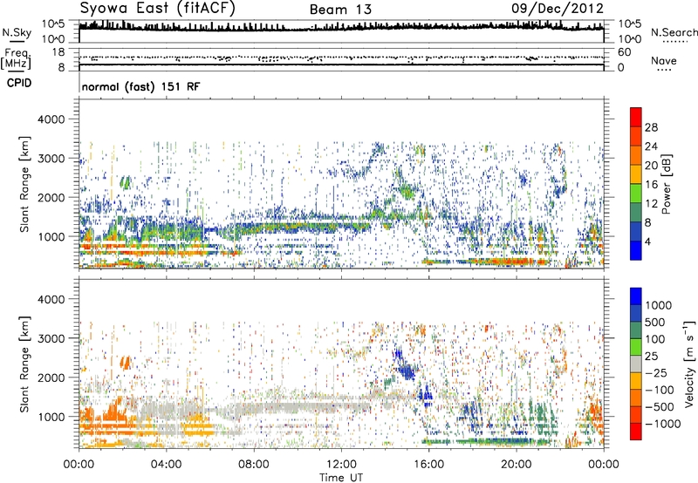The width and height of the screenshot is (698, 483).
Task: Click the "04:00" time tick label
Action: click(166, 465)
